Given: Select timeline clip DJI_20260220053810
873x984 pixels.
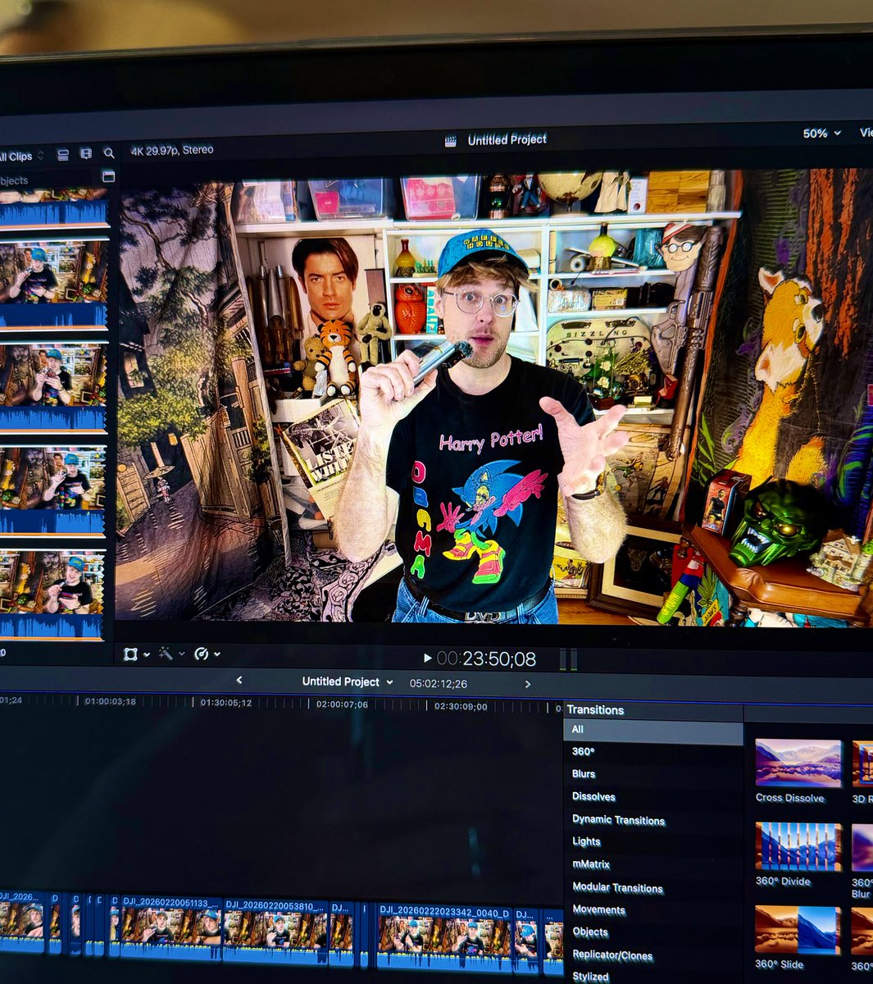Looking at the screenshot, I should tap(275, 932).
